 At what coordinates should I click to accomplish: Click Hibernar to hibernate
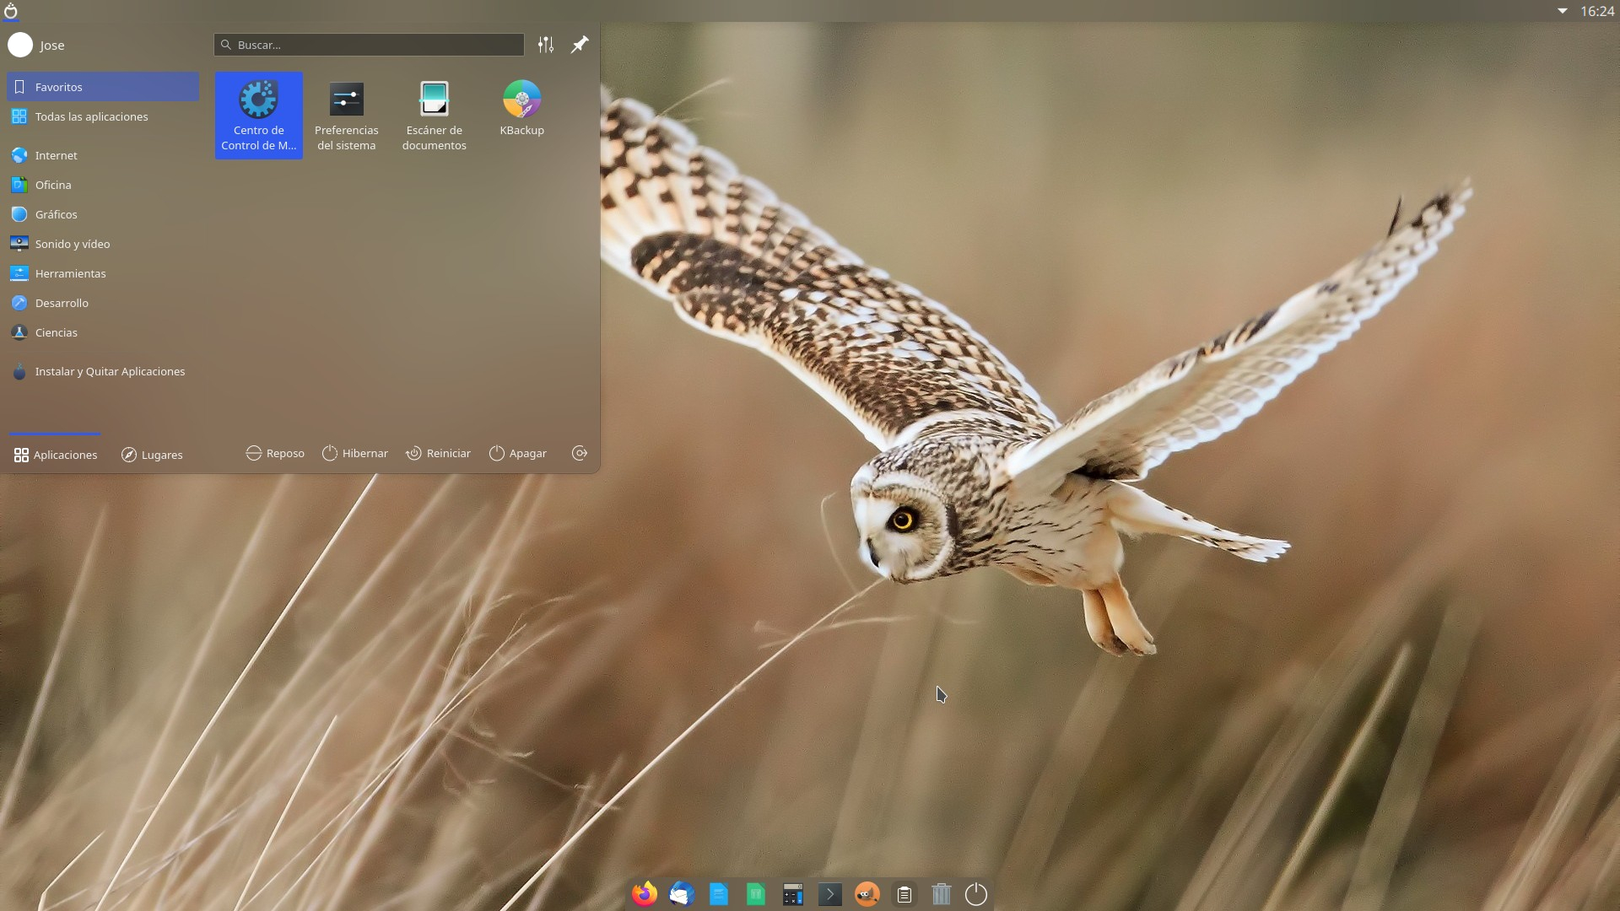pyautogui.click(x=355, y=453)
